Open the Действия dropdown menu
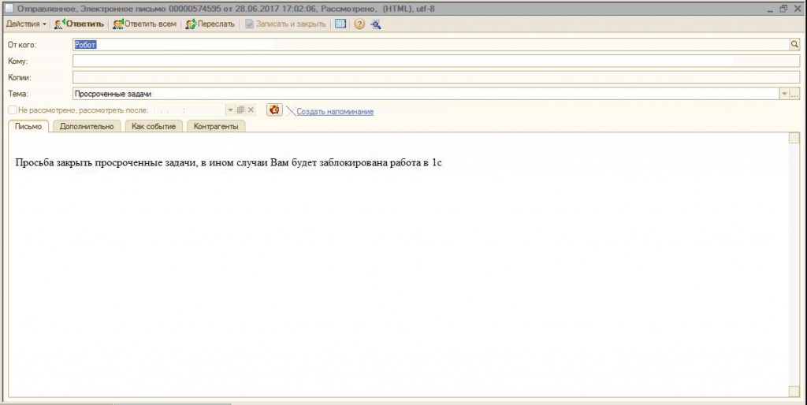Screen dimensions: 807x405 pos(26,24)
